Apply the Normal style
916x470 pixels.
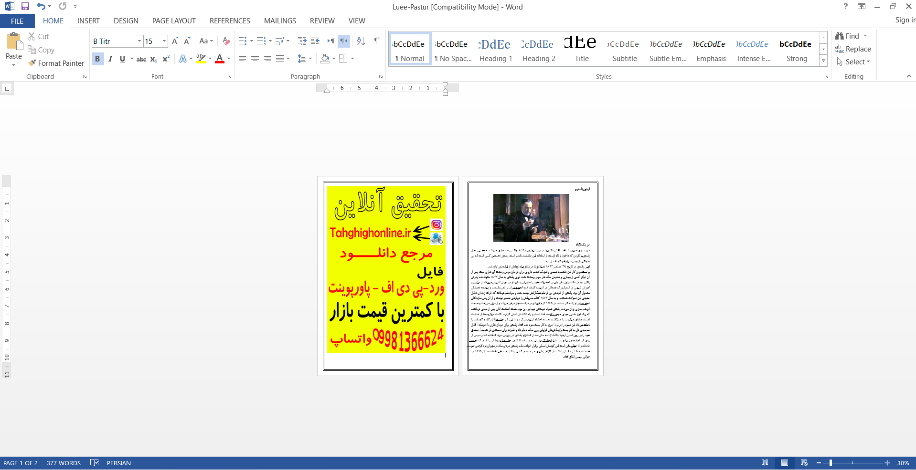410,49
